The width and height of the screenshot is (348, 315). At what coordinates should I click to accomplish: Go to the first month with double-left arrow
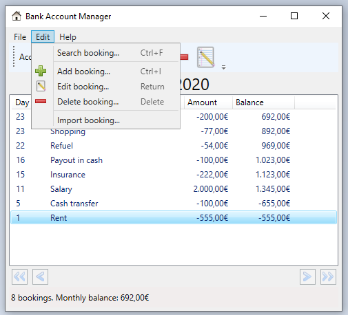pos(19,276)
